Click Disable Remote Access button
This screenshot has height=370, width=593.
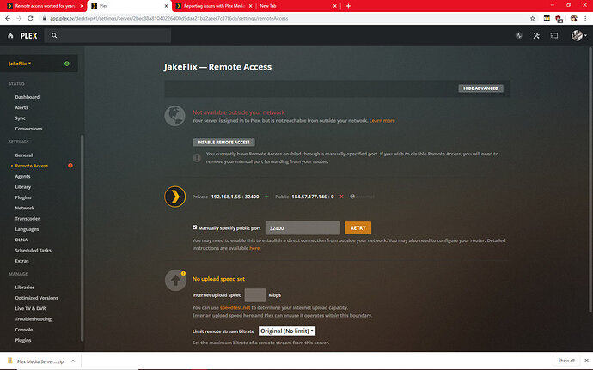[x=223, y=143]
